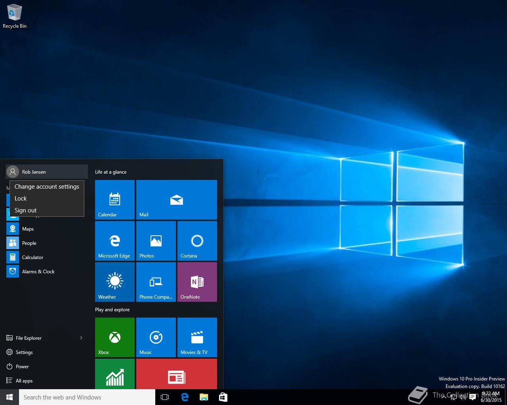
Task: Click the taskbar clock showing 9:22 AM
Action: (x=491, y=397)
